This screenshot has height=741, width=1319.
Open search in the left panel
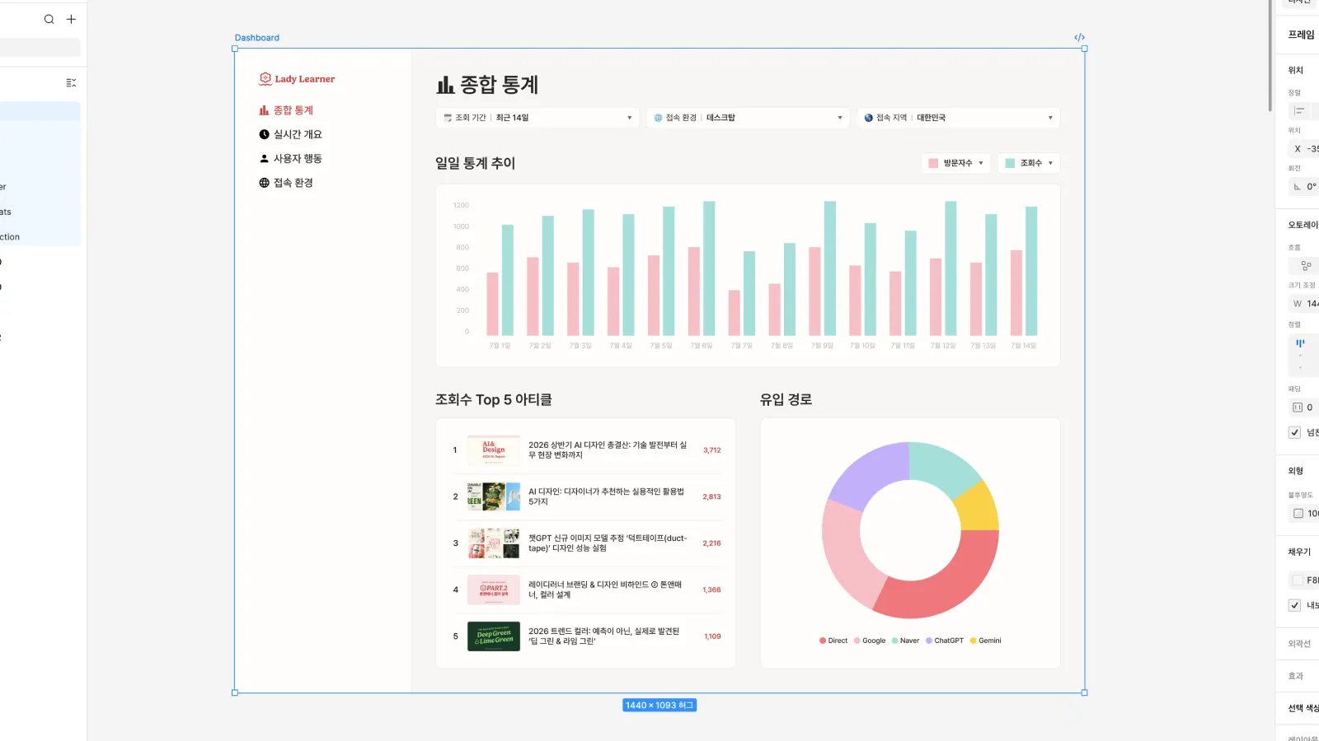tap(49, 19)
